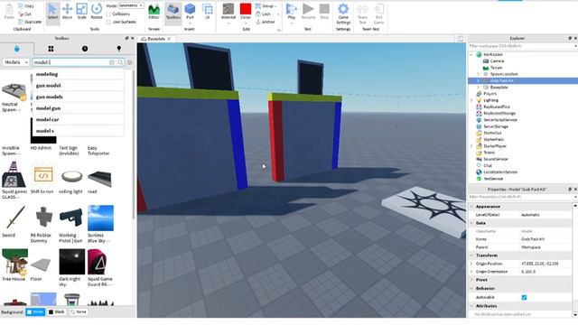Select Black background option
Screen dimensions: 578x325
click(x=56, y=312)
